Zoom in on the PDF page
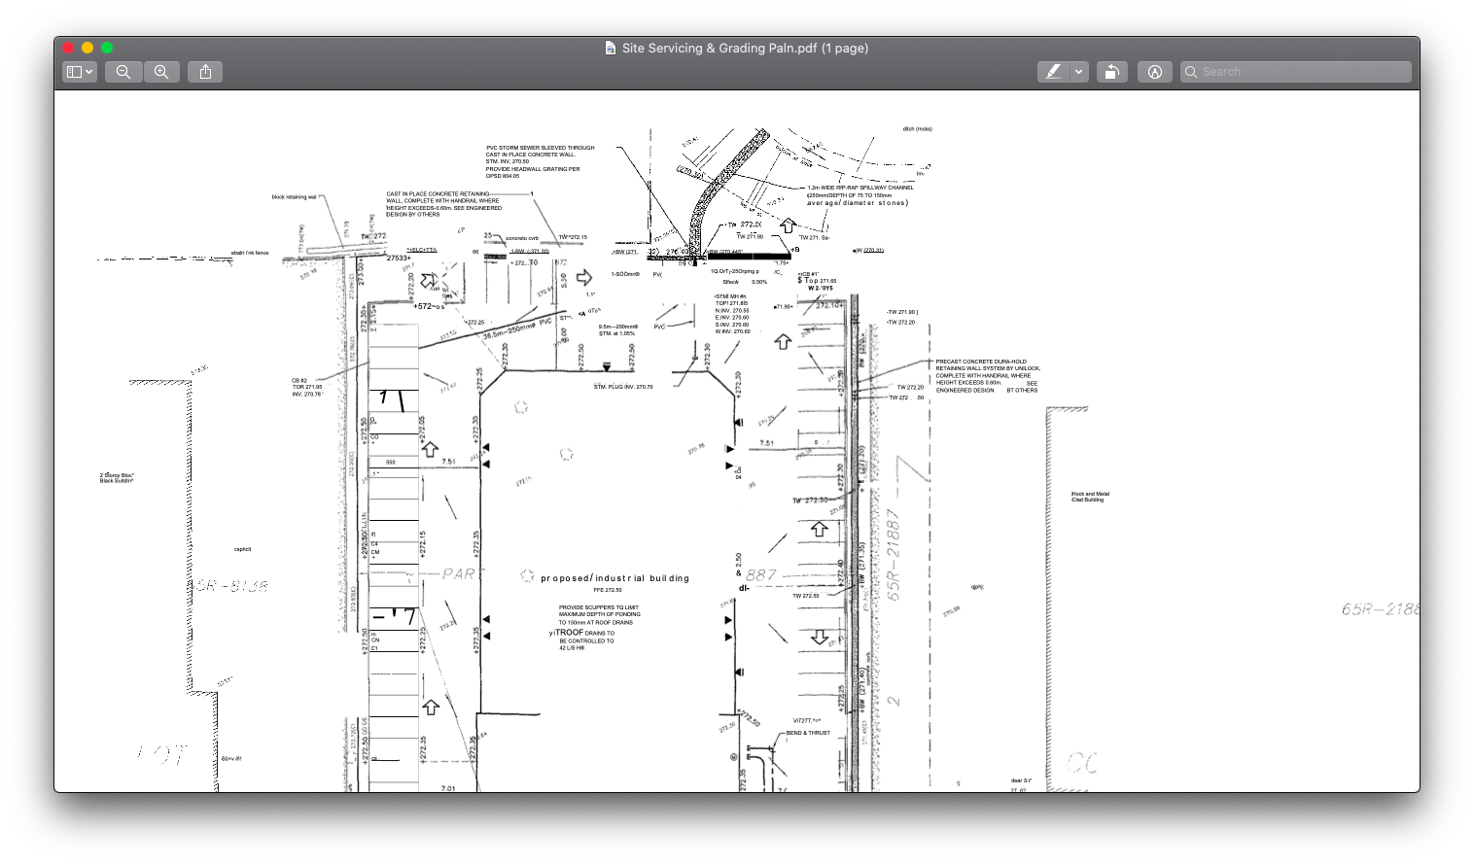Screen dimensions: 1474x864 [161, 71]
